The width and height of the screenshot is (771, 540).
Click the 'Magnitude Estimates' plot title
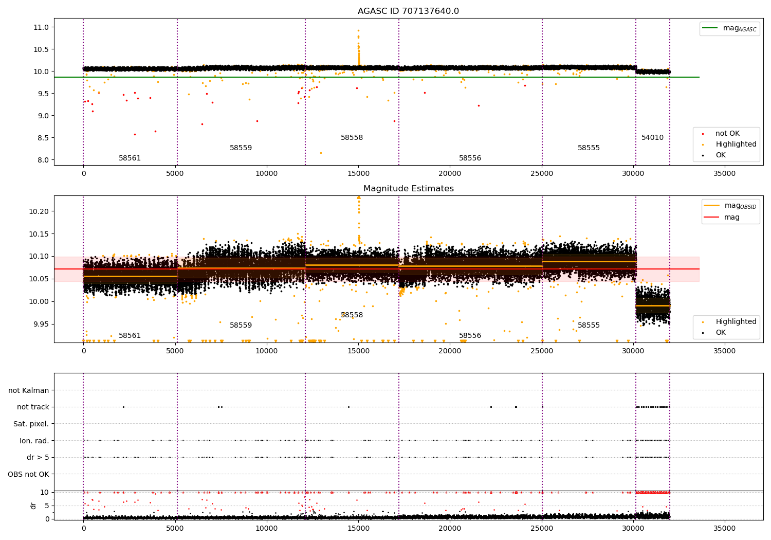click(408, 189)
